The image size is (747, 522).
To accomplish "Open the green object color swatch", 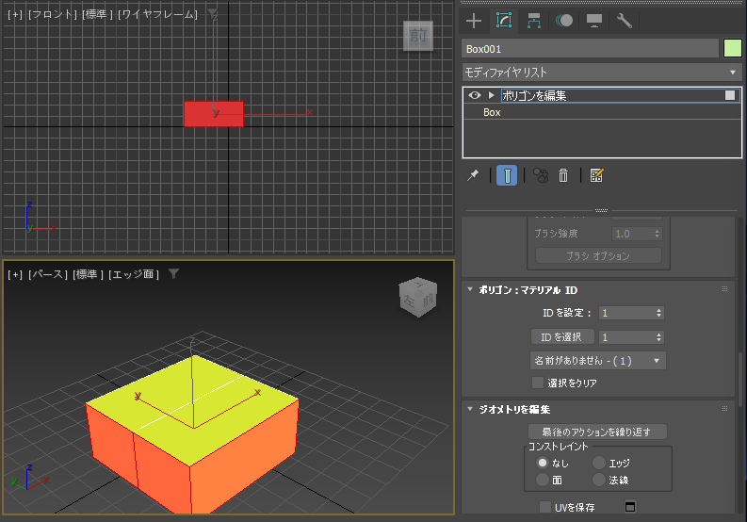I will pos(732,49).
